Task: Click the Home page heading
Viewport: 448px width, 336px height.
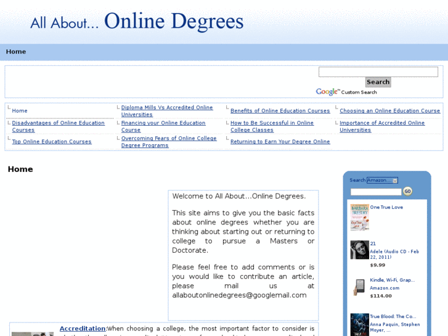Action: [x=20, y=170]
